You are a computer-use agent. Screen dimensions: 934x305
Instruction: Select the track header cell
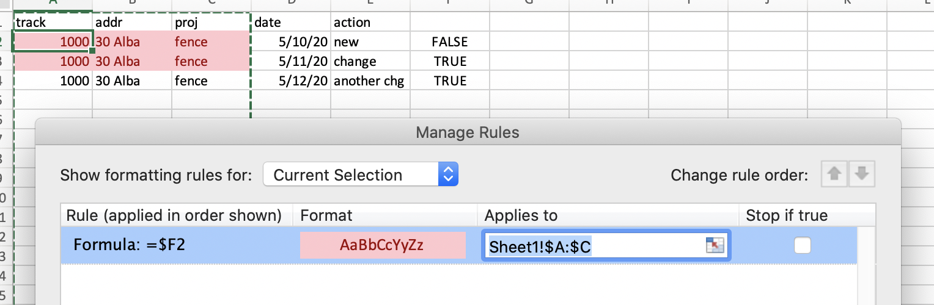(53, 22)
